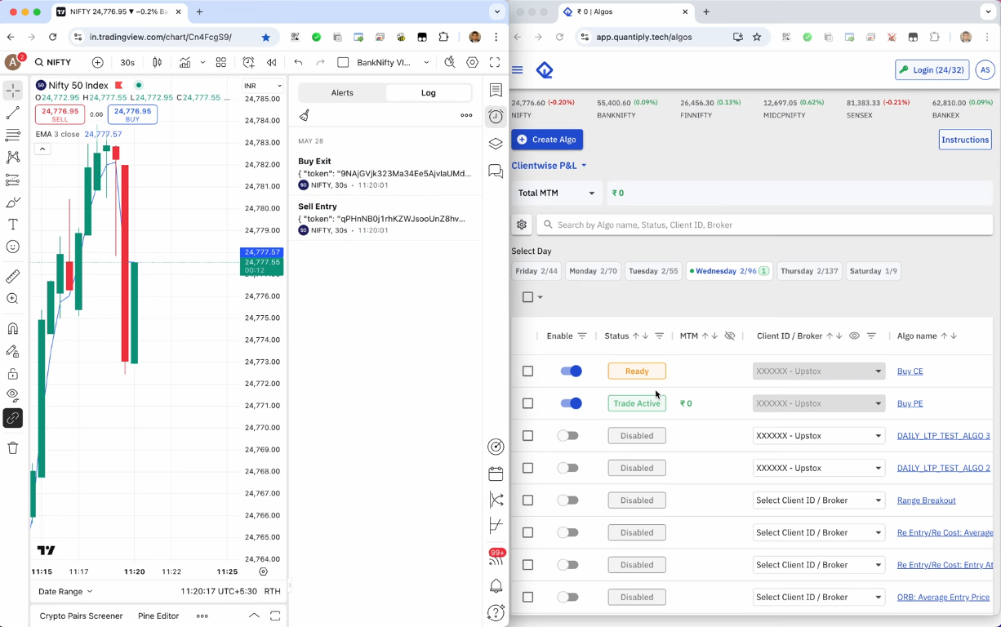Tick the select-all checkbox above table
The width and height of the screenshot is (1001, 627).
pos(527,297)
